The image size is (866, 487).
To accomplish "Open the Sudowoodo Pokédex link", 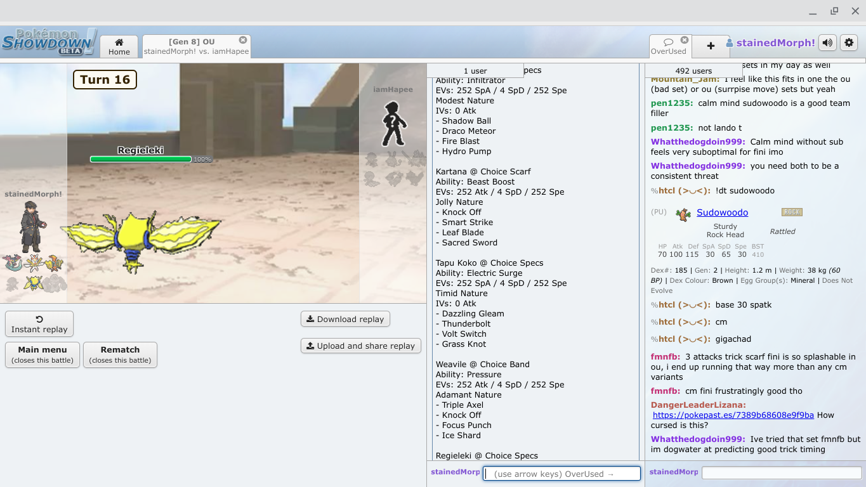I will (722, 212).
